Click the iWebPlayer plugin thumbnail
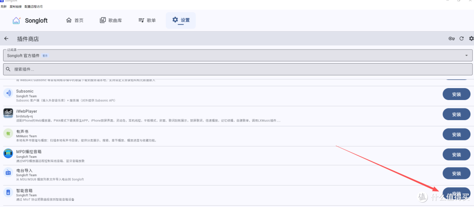The height and width of the screenshot is (207, 474). [8, 113]
